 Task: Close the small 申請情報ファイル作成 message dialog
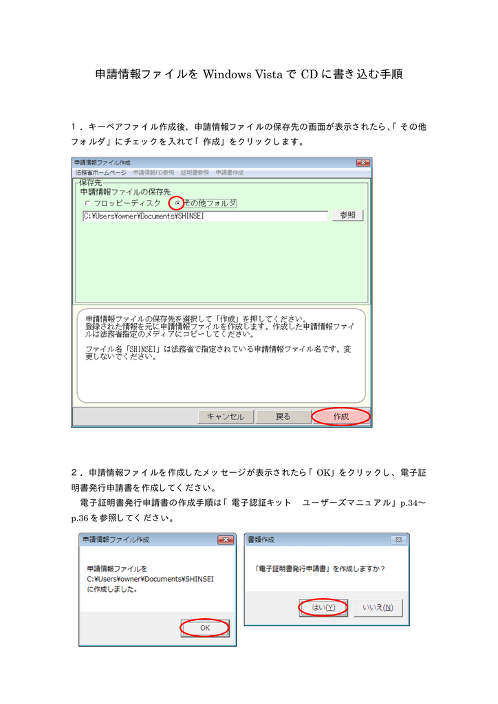pos(226,540)
